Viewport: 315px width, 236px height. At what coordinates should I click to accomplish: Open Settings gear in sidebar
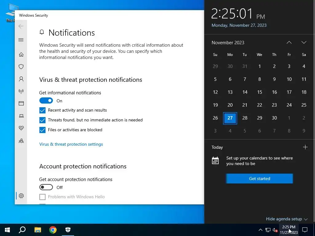tap(21, 196)
